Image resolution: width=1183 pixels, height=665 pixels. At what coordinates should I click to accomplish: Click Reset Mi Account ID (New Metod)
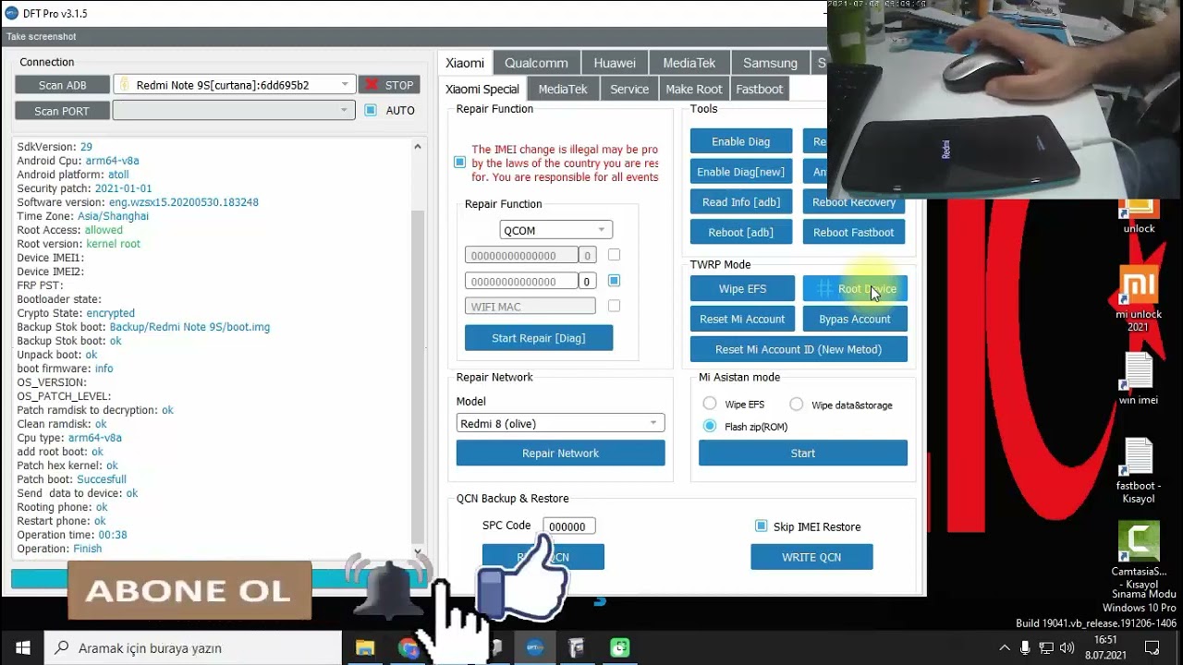799,349
